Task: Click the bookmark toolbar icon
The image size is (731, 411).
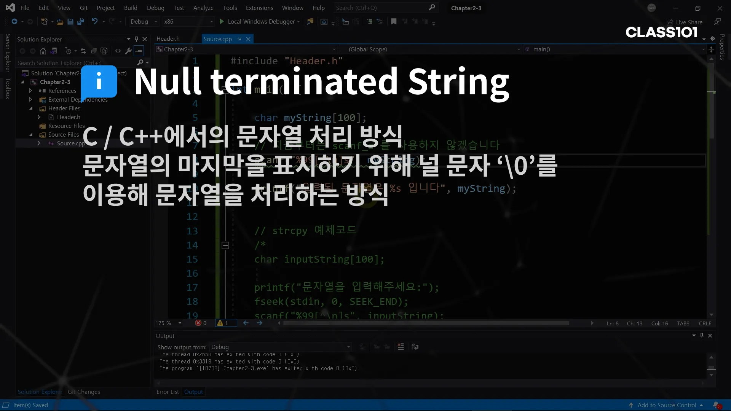Action: pyautogui.click(x=394, y=22)
